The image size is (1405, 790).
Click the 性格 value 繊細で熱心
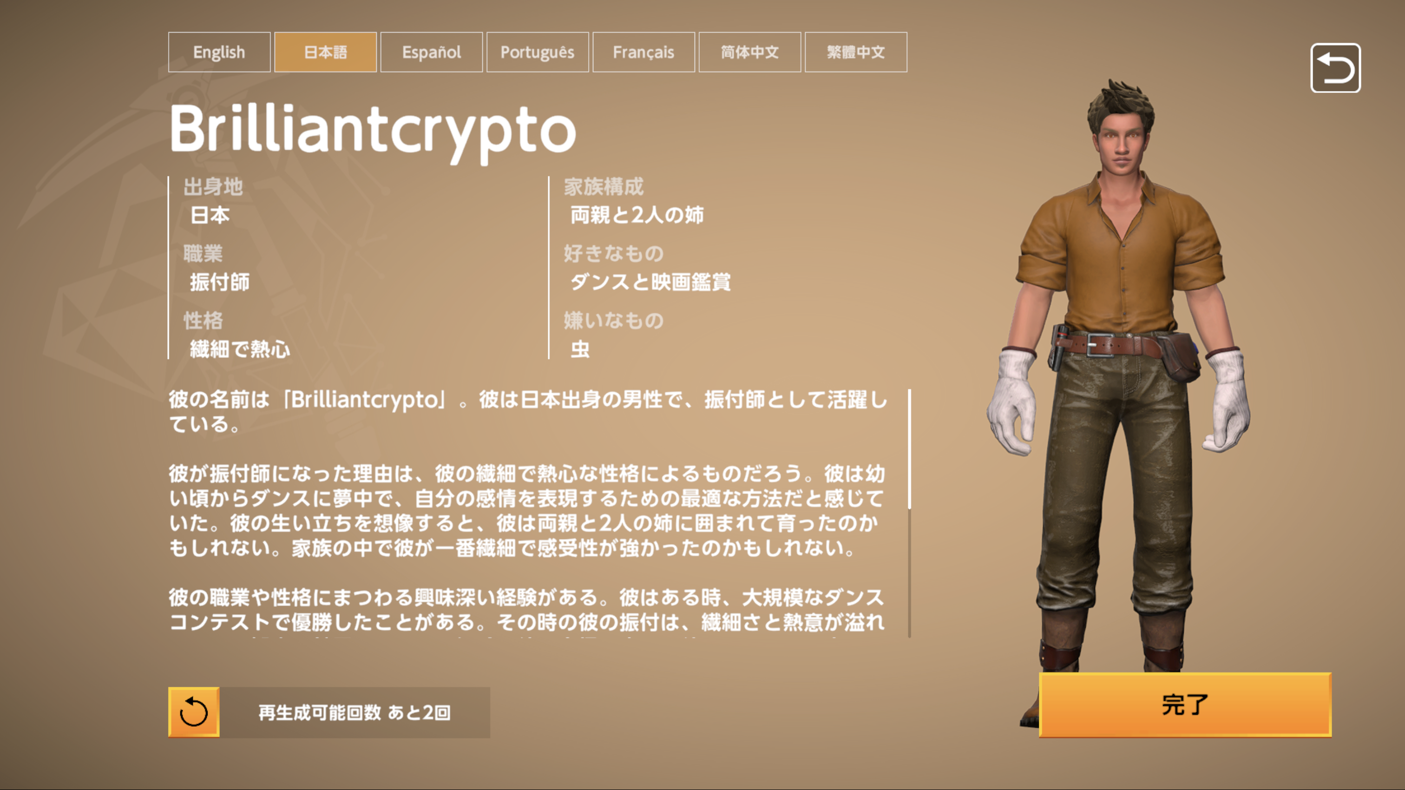(x=240, y=349)
